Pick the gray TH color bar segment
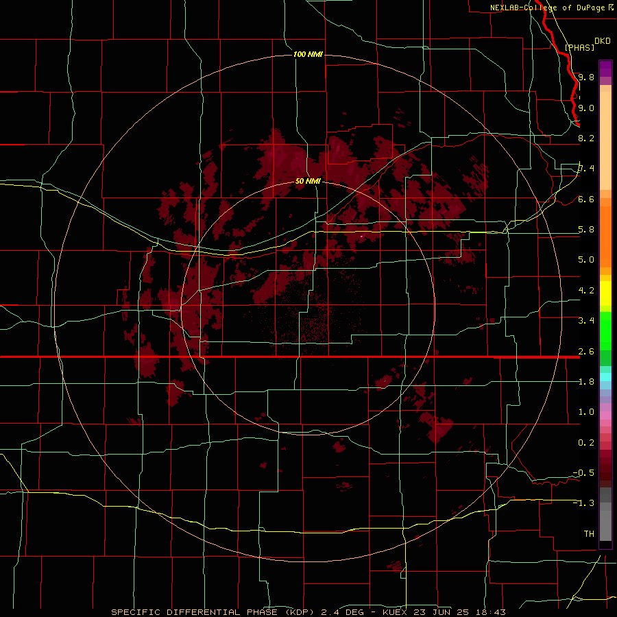 [605, 526]
